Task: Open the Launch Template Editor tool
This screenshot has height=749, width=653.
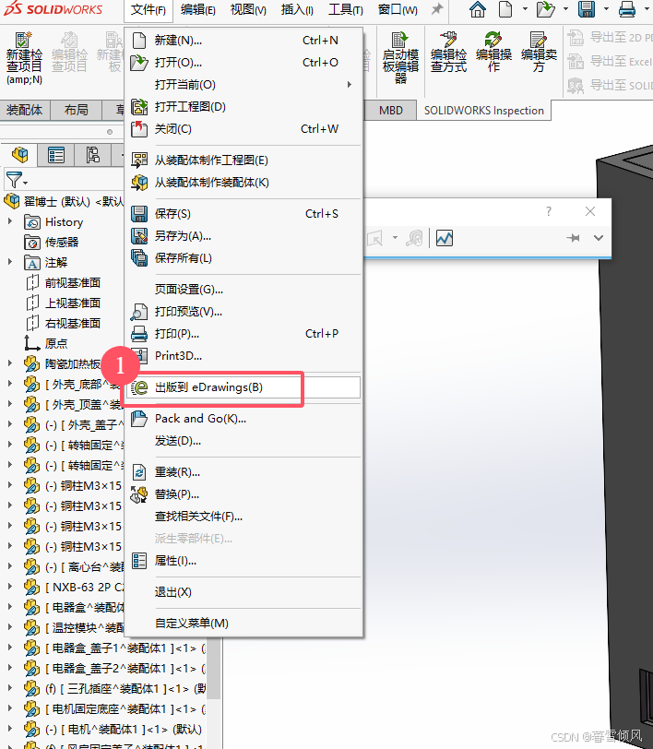Action: (400, 57)
